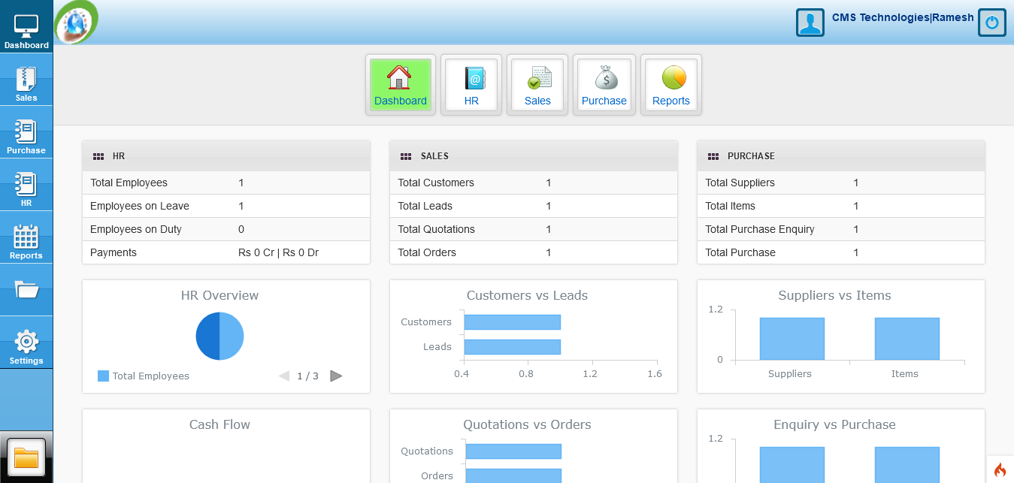Click the HR Overview pie chart
The height and width of the screenshot is (483, 1014).
[219, 336]
